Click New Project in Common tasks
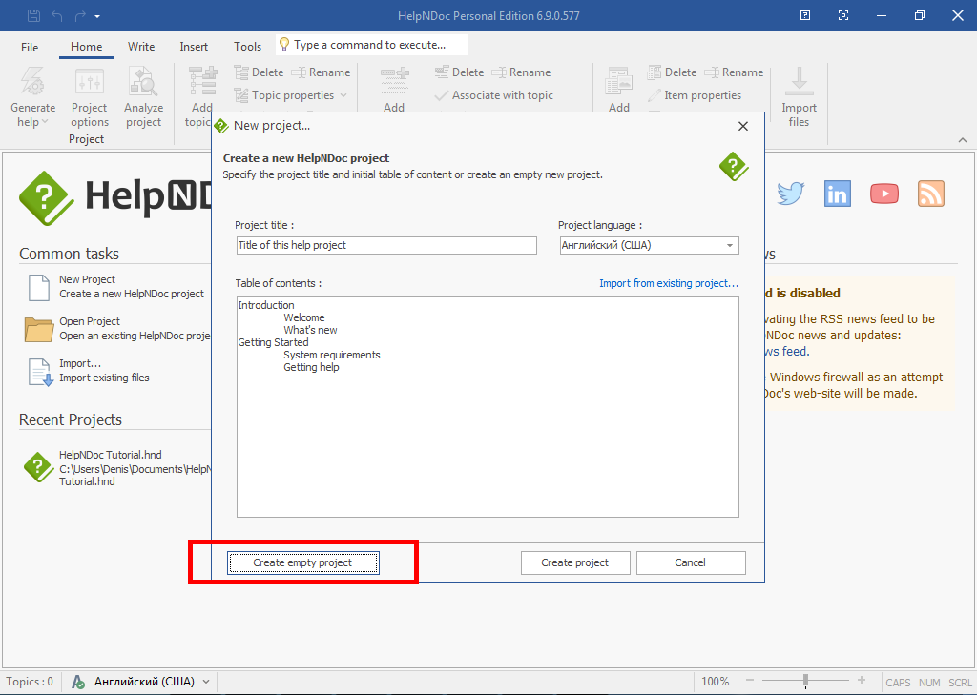 (115, 286)
